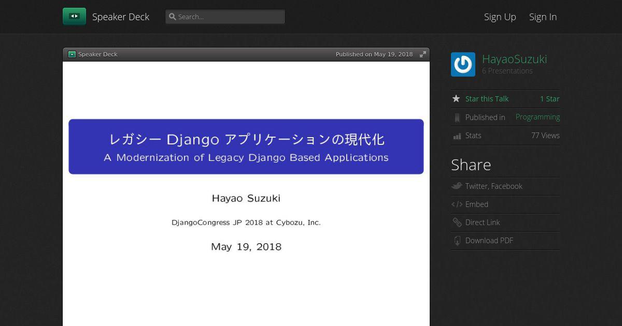The image size is (622, 326).
Task: Click the Published on May 19, 2018 text
Action: tap(374, 54)
